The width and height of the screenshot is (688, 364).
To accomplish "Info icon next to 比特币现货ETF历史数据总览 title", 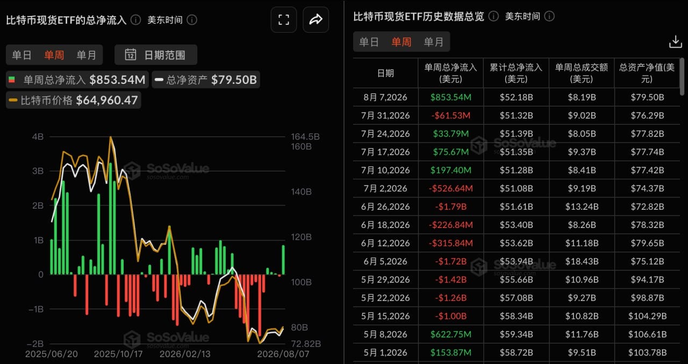I will [x=494, y=17].
